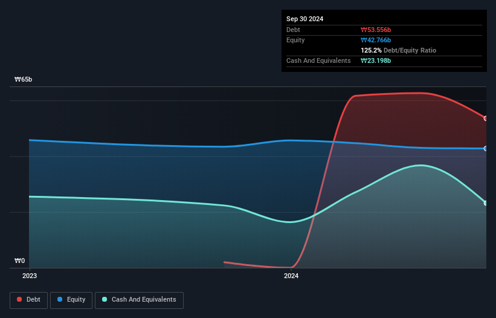496x318 pixels.
Task: Select the blue Equity endpoint marker on chart
Action: (x=486, y=148)
